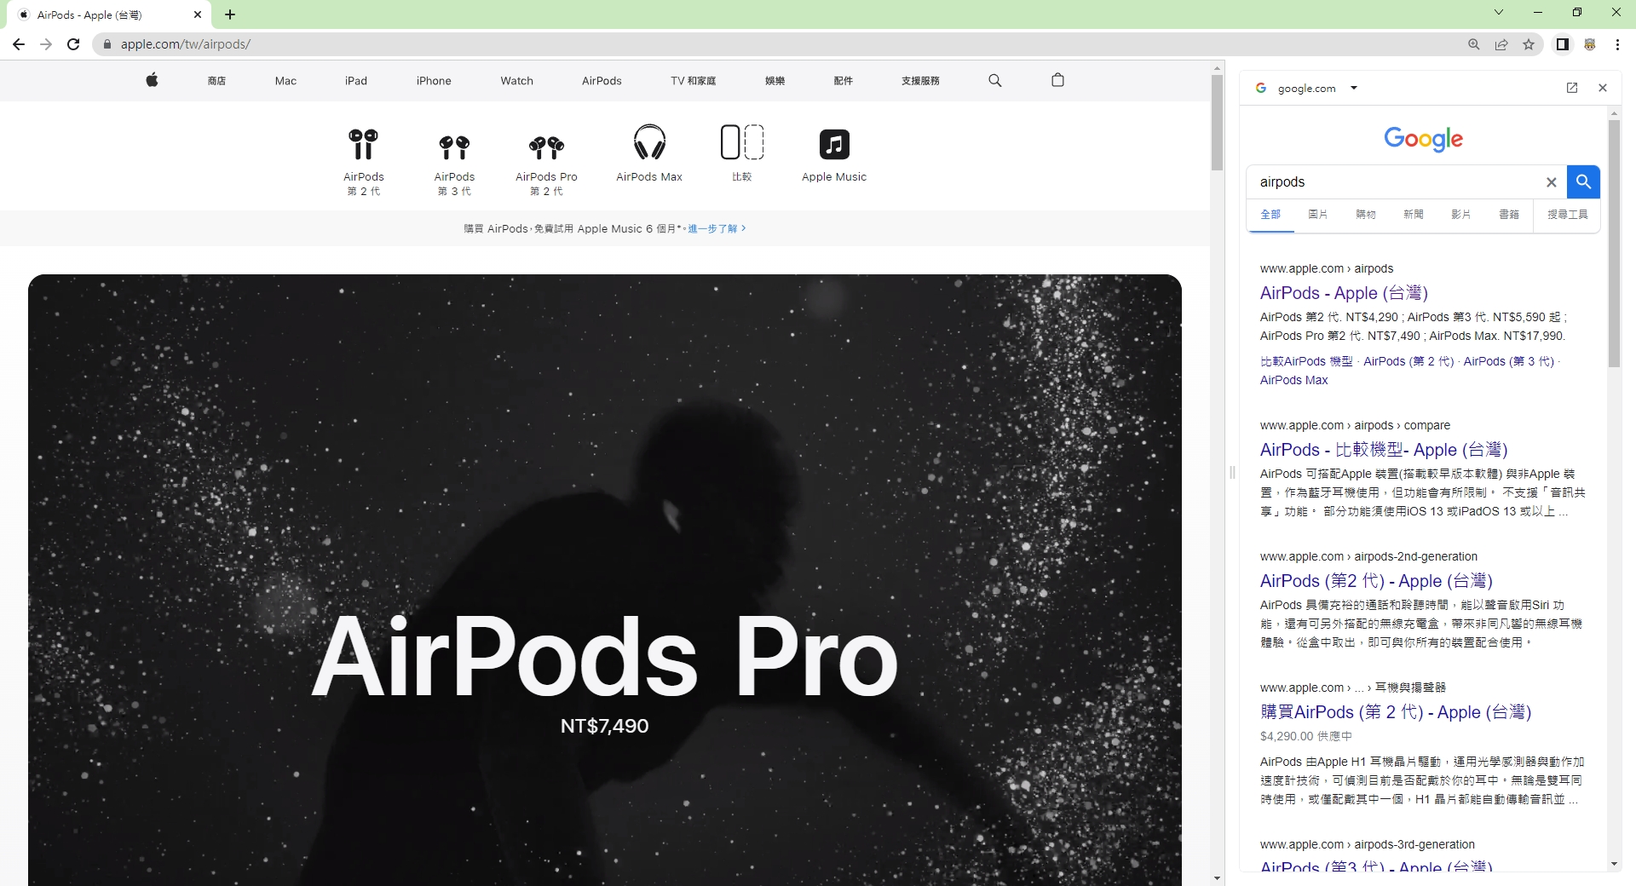Click browser forward arrow
Viewport: 1636px width, 886px height.
(x=46, y=44)
